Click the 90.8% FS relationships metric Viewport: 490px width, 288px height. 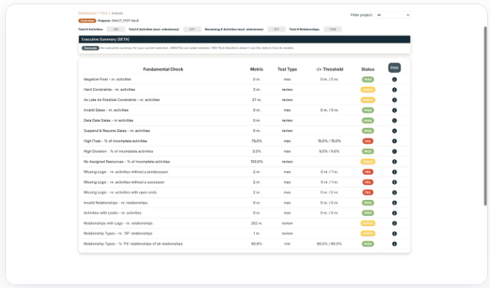pyautogui.click(x=257, y=244)
